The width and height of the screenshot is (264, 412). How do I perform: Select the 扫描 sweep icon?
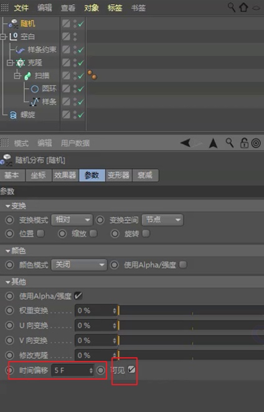pyautogui.click(x=27, y=76)
